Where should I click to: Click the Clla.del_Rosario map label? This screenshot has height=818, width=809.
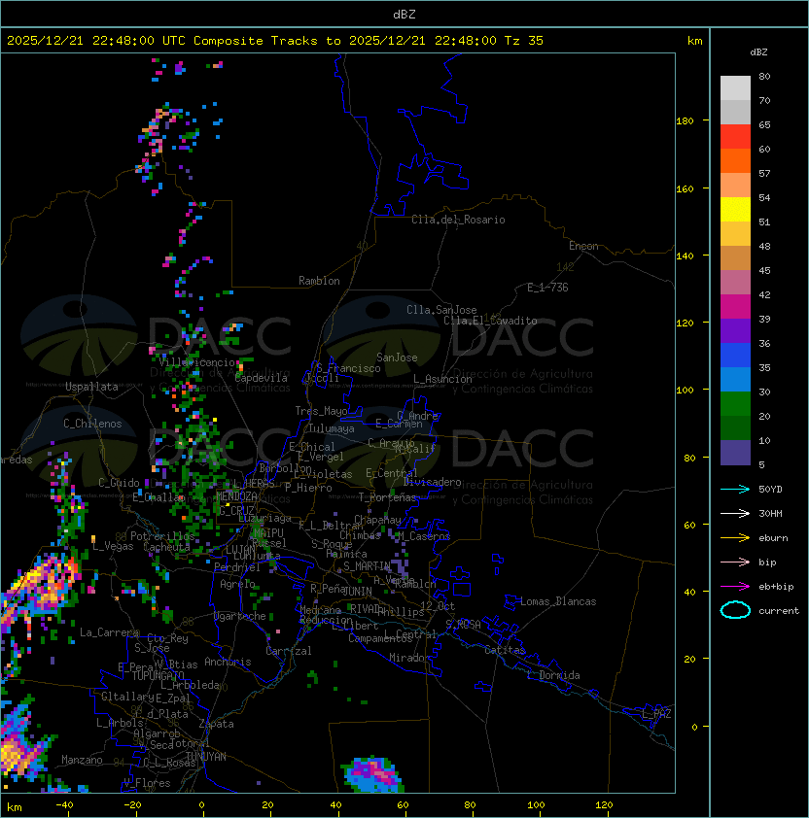coord(458,220)
